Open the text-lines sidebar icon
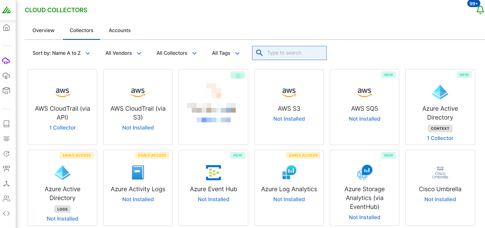 pos(6,139)
